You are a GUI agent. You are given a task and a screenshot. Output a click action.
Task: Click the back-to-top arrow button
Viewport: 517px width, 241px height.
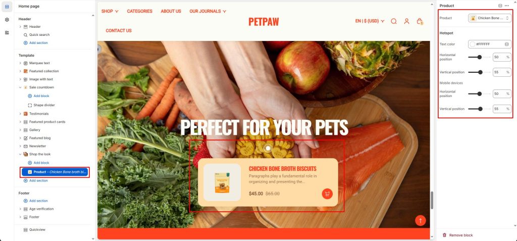(421, 220)
